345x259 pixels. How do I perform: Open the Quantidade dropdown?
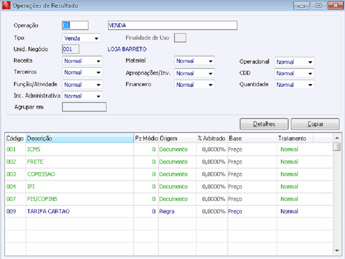pyautogui.click(x=294, y=85)
